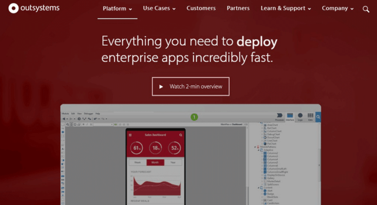
Task: Click the 18% circular gauge
Action: pos(156,148)
